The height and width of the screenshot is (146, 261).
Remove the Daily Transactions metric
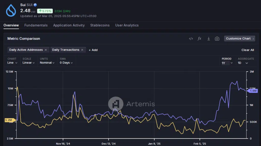click(x=82, y=50)
